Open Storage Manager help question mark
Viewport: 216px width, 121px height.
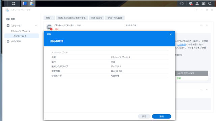coord(196,10)
